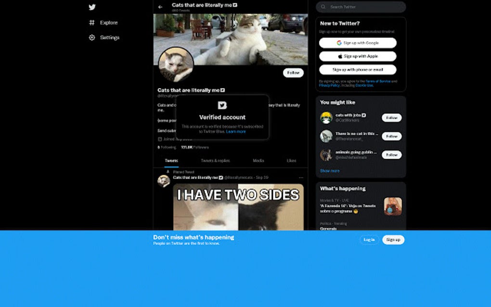Open the Explore page

[103, 23]
